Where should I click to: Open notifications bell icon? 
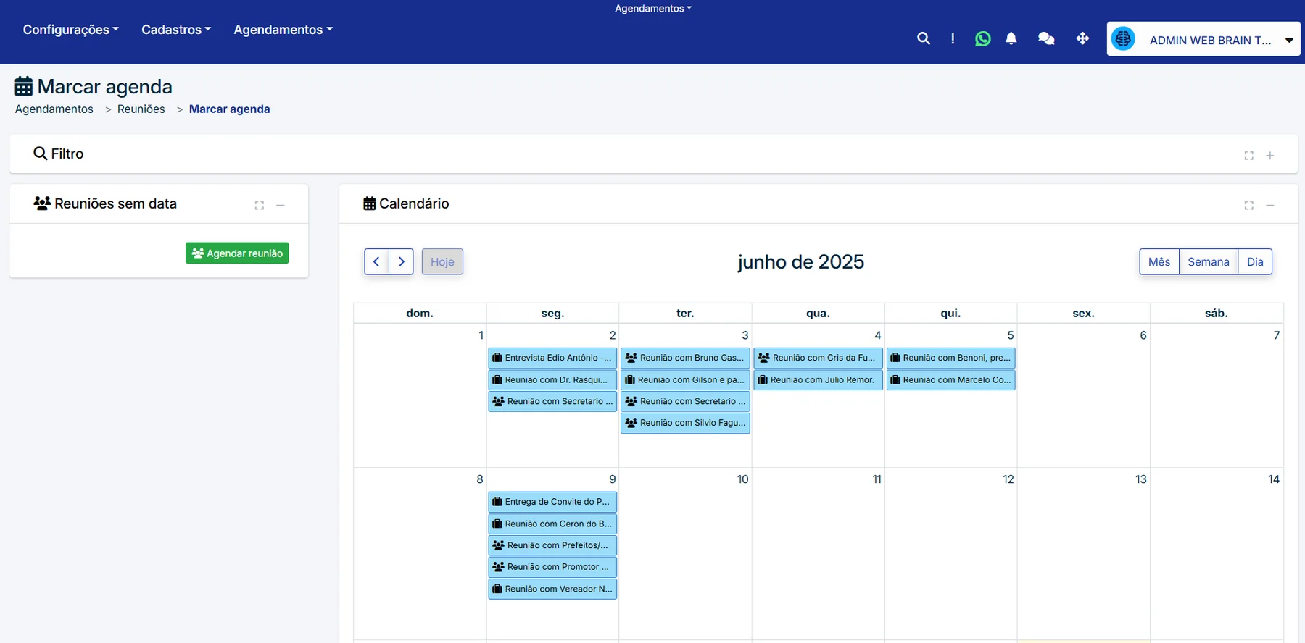coord(1011,38)
